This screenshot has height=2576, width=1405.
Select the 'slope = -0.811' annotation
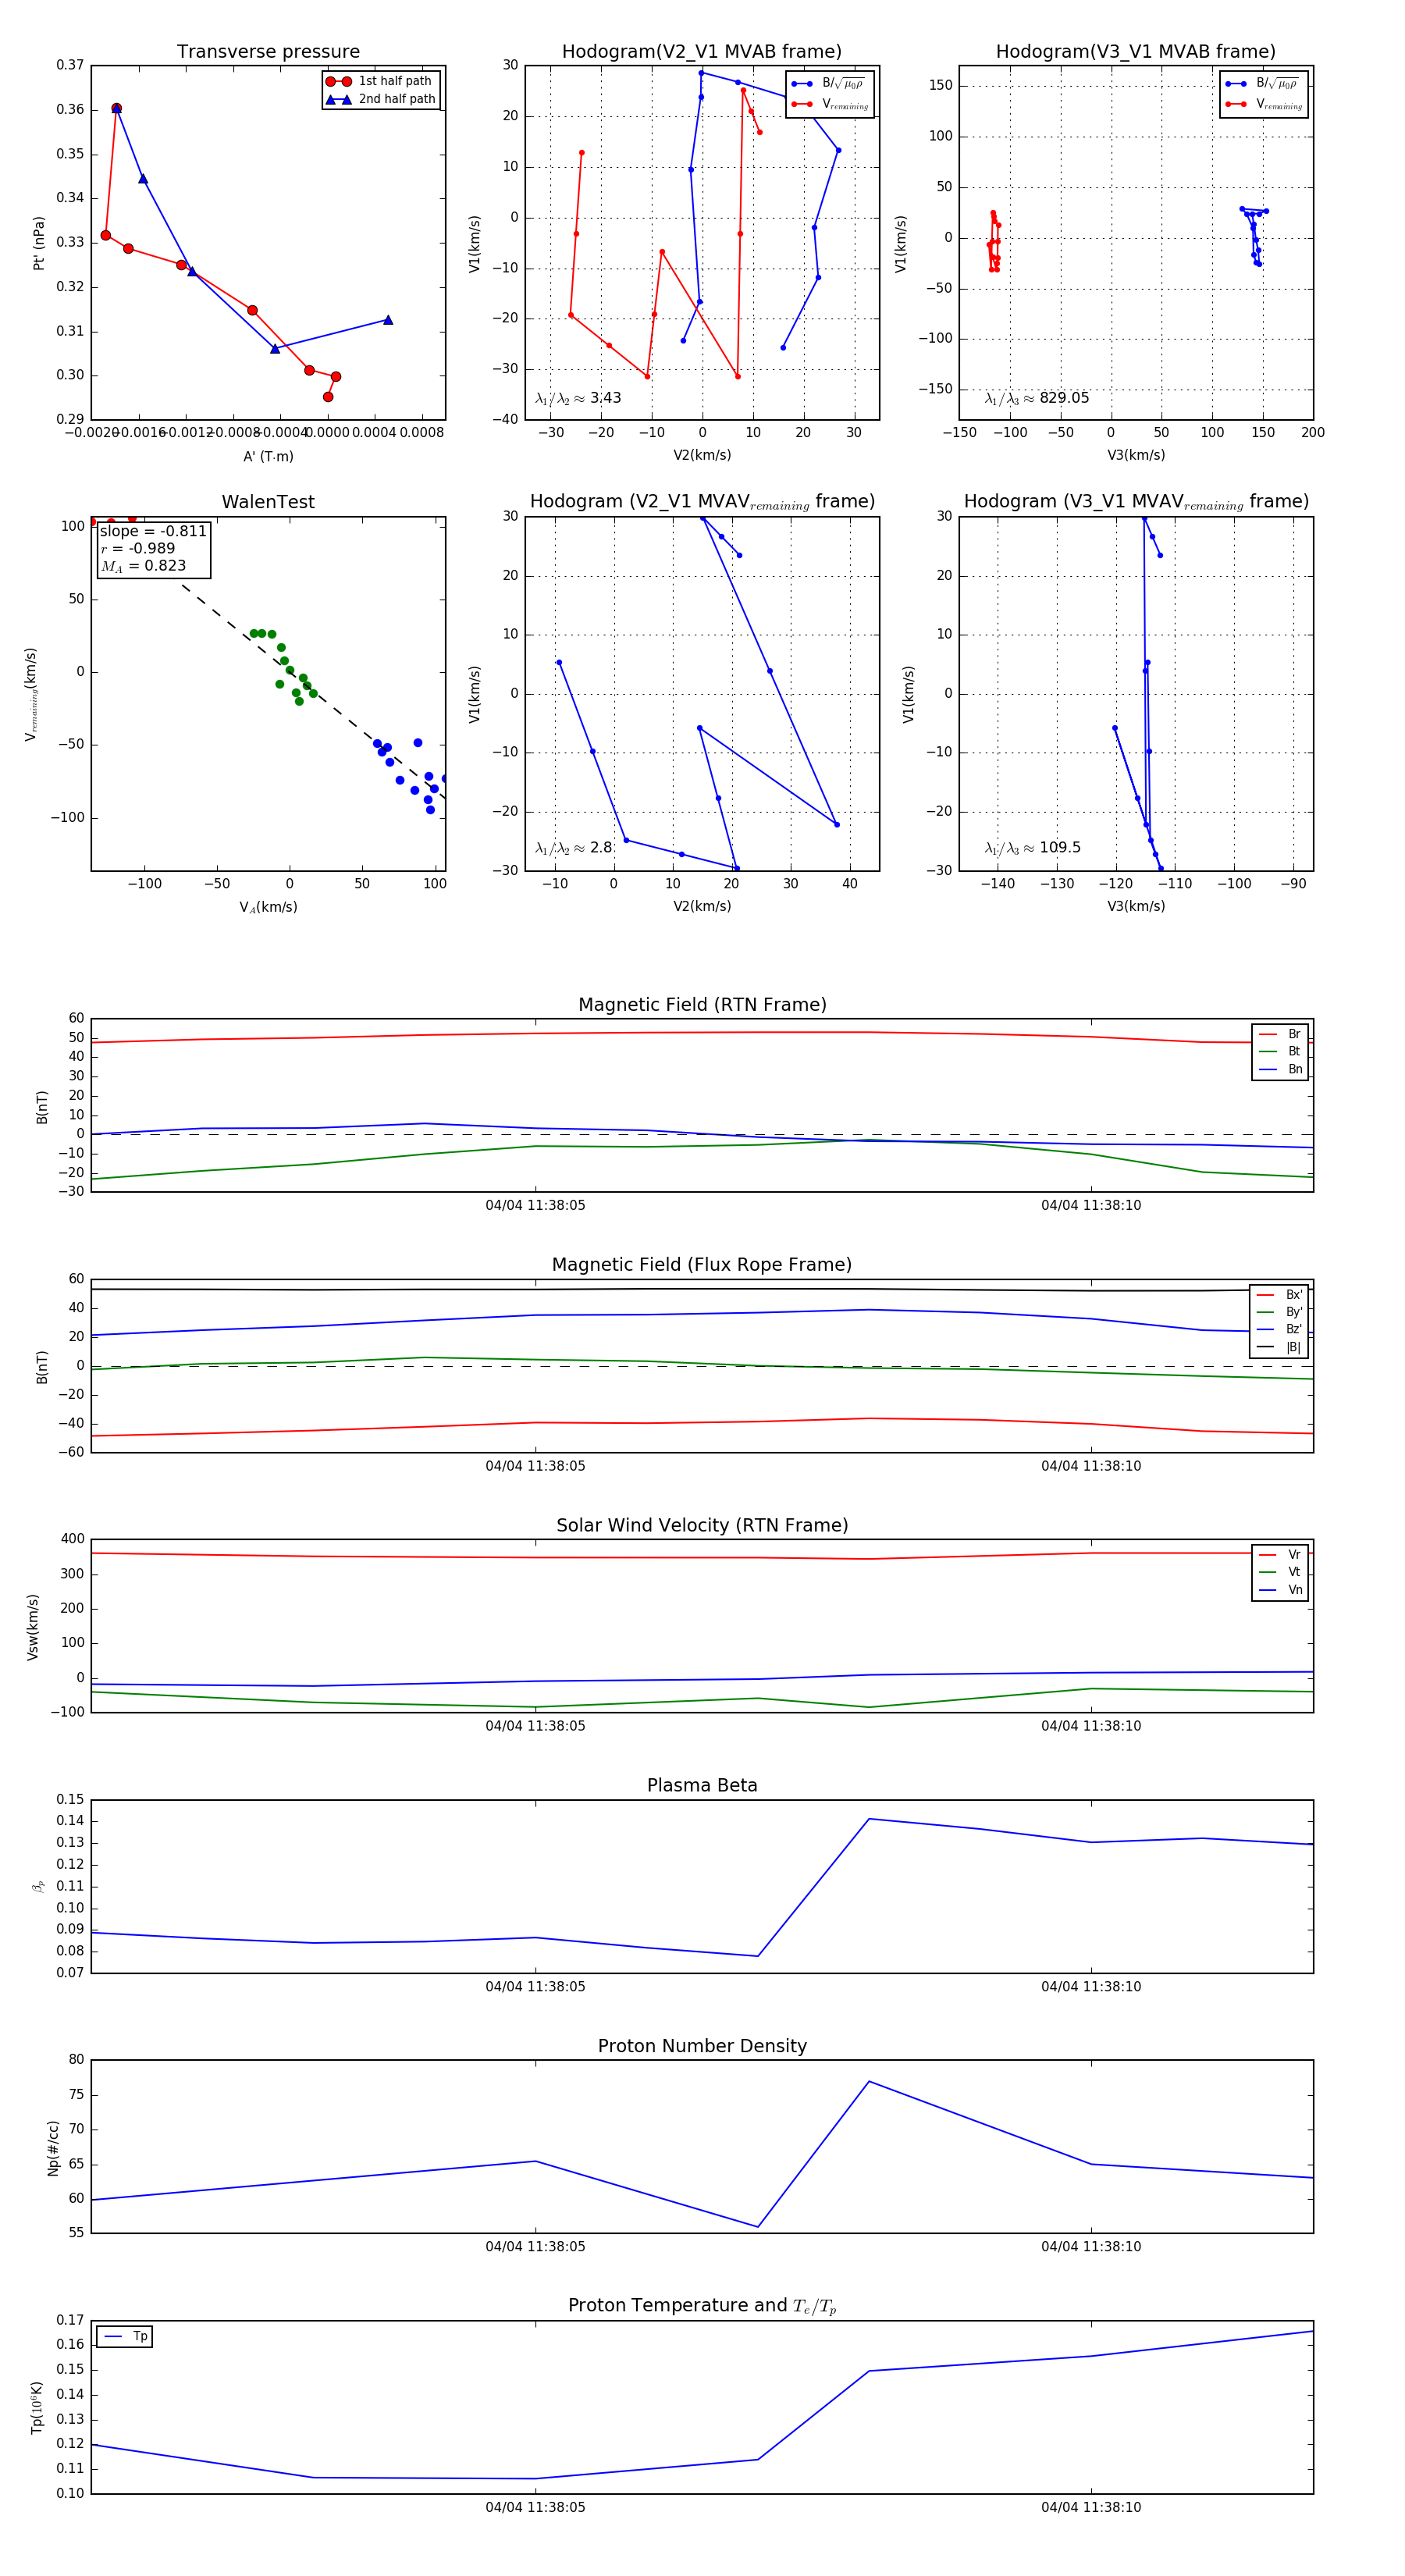tap(153, 531)
